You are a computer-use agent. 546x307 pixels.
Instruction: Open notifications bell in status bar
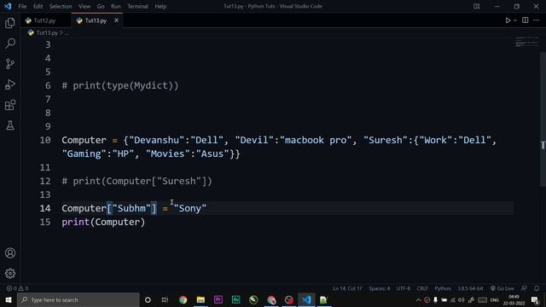tap(537, 288)
